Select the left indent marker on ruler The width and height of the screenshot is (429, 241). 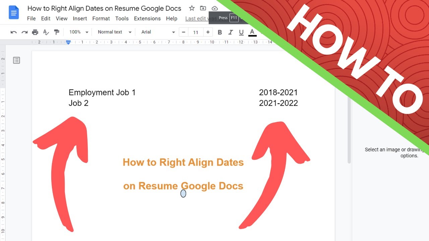coord(68,42)
